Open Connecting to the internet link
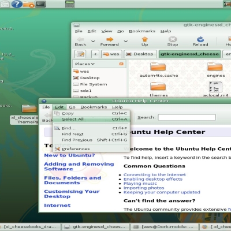 155,175
